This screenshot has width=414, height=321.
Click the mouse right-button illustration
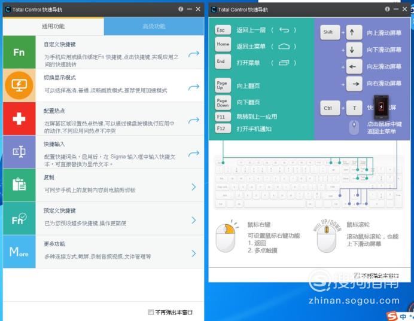[226, 237]
